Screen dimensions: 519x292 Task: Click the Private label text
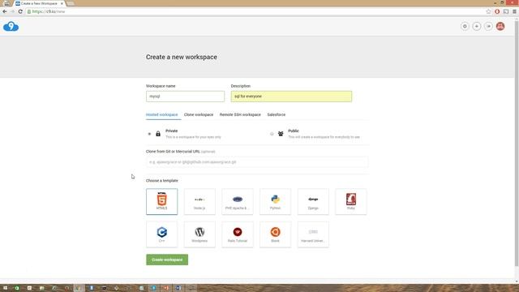pyautogui.click(x=171, y=131)
